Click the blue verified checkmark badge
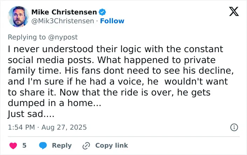 pos(102,12)
